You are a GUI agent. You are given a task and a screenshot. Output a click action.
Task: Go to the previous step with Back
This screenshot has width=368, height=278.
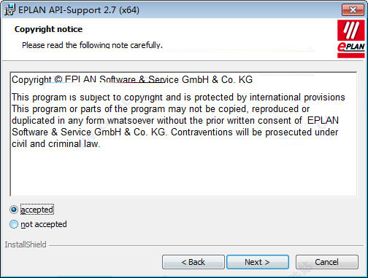tap(193, 262)
